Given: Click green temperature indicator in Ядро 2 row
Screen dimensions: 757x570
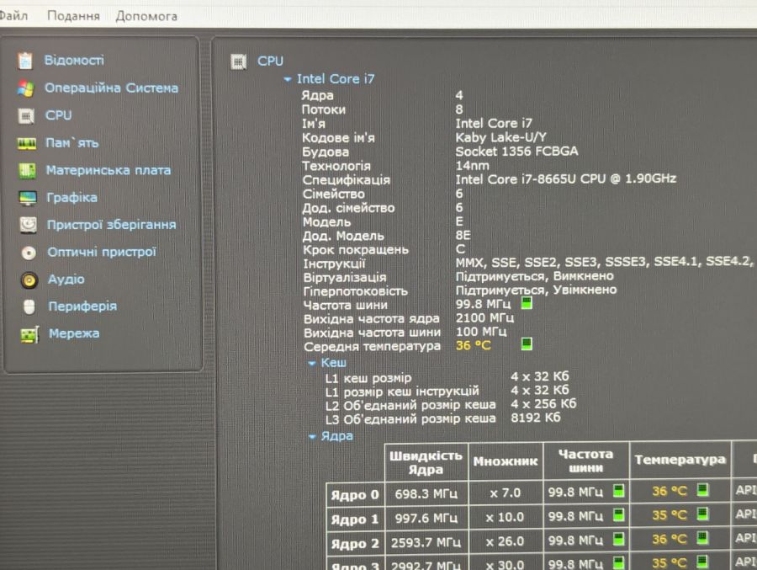Looking at the screenshot, I should 703,537.
